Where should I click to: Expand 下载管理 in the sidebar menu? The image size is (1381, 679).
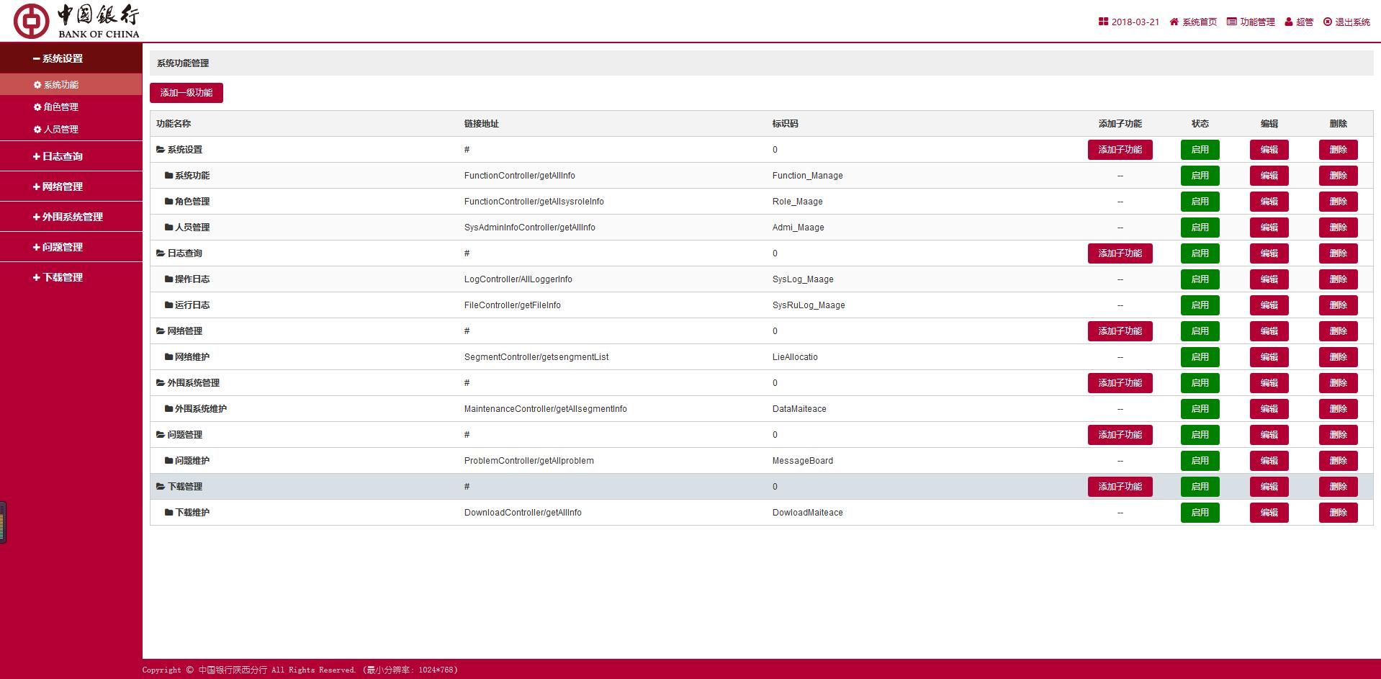(58, 277)
